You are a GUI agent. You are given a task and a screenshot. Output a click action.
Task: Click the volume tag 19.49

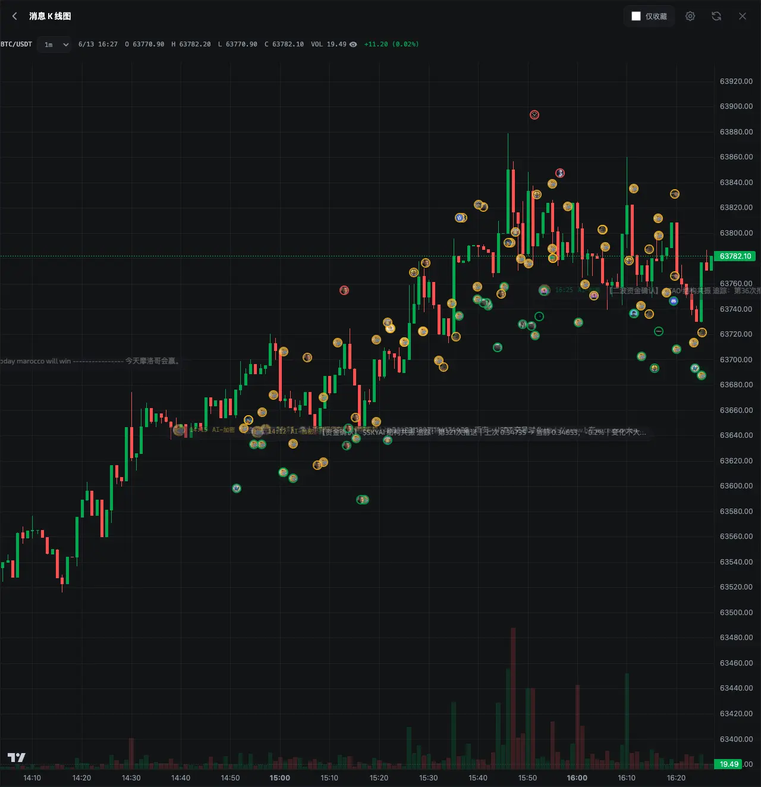click(729, 764)
